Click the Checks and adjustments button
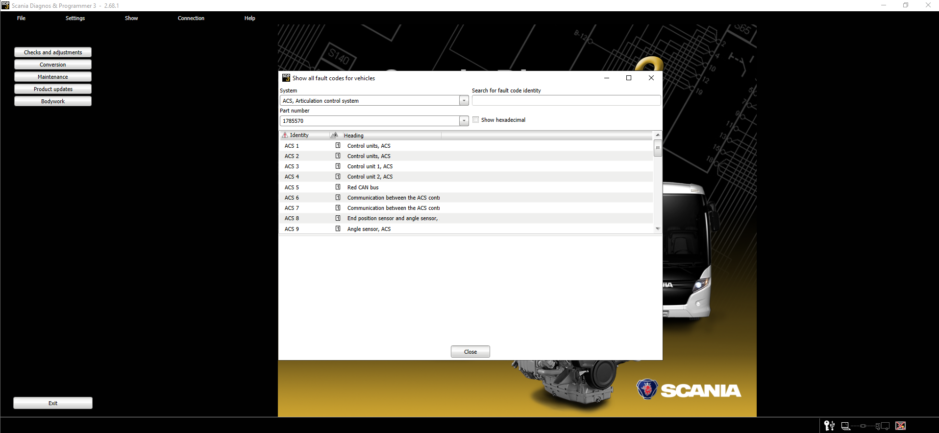The image size is (939, 433). tap(53, 52)
